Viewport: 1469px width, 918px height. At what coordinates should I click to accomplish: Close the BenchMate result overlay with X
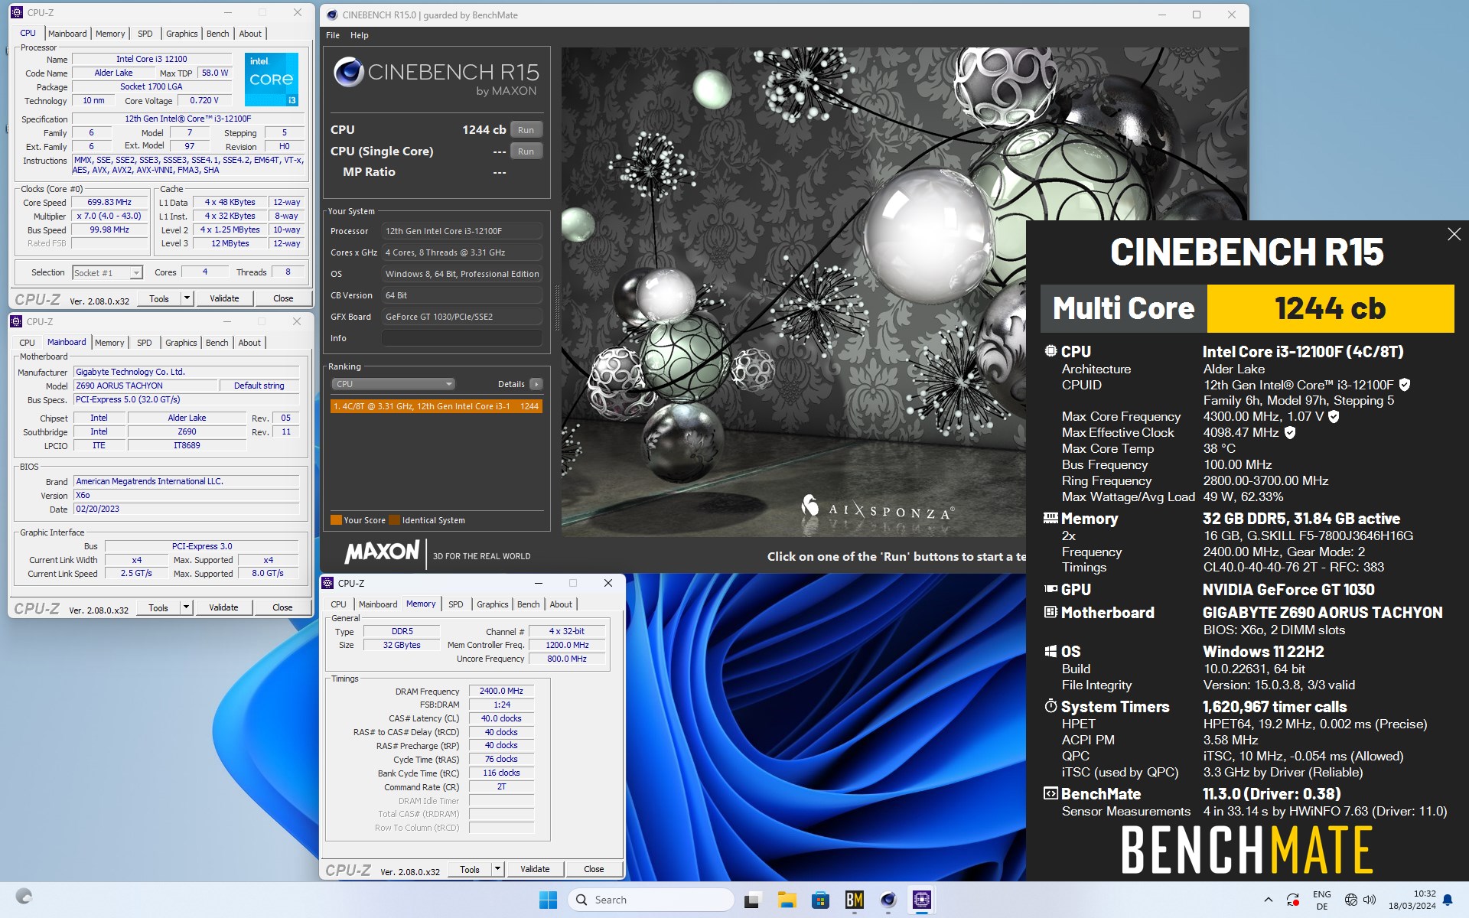1454,234
